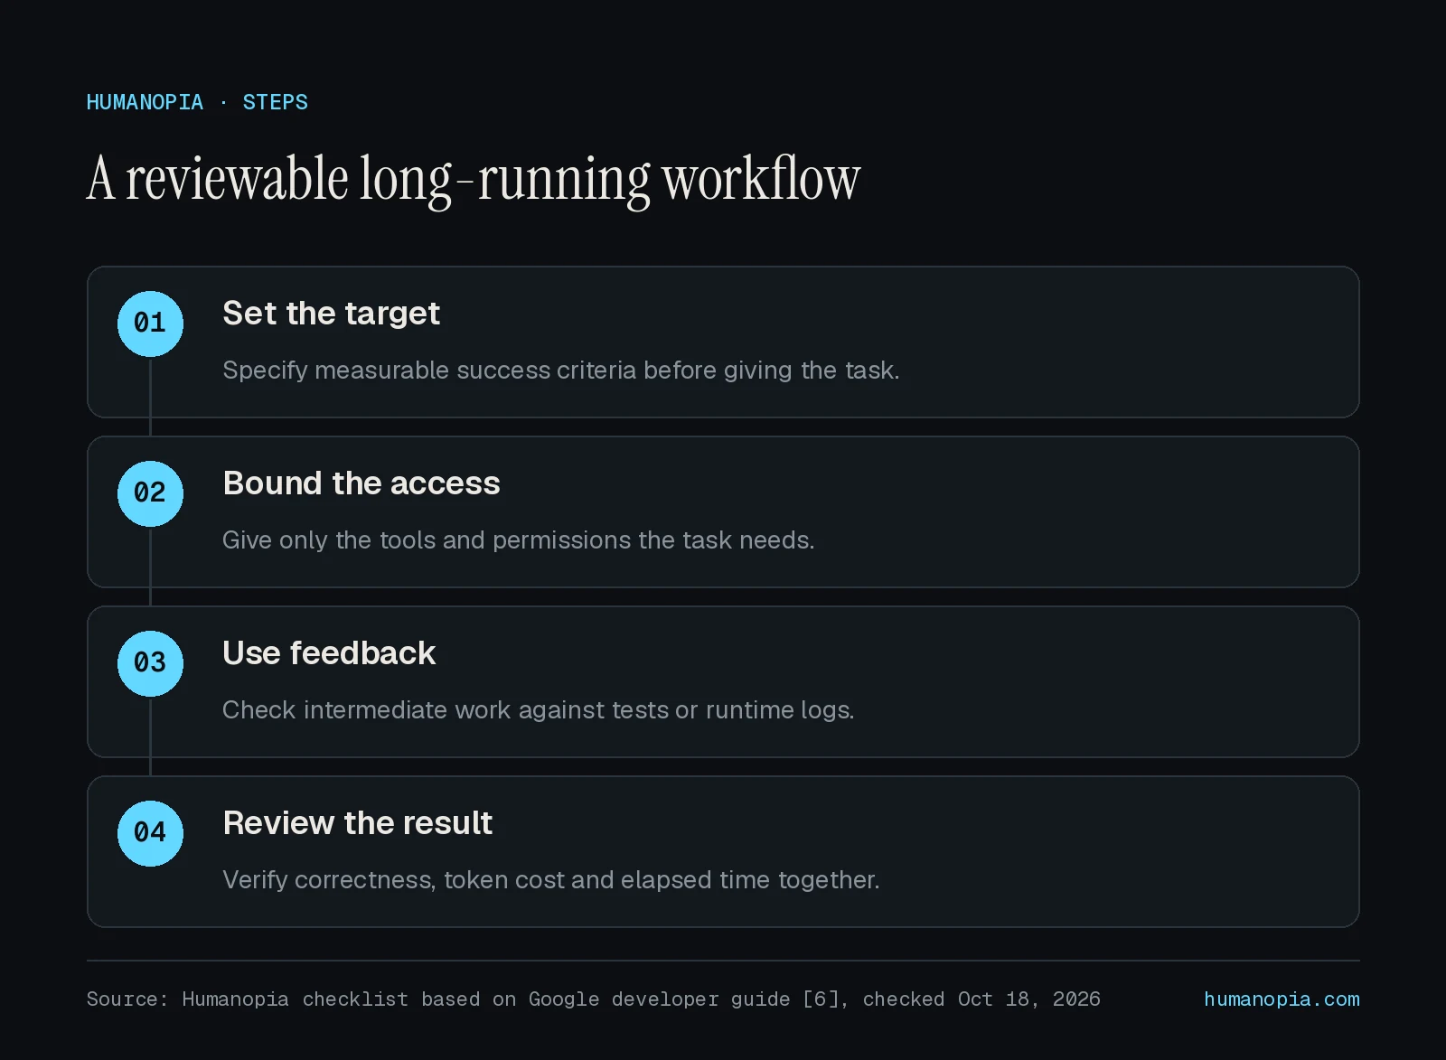Click the 01 step number badge
Screen dimensions: 1446x1060
tap(150, 324)
